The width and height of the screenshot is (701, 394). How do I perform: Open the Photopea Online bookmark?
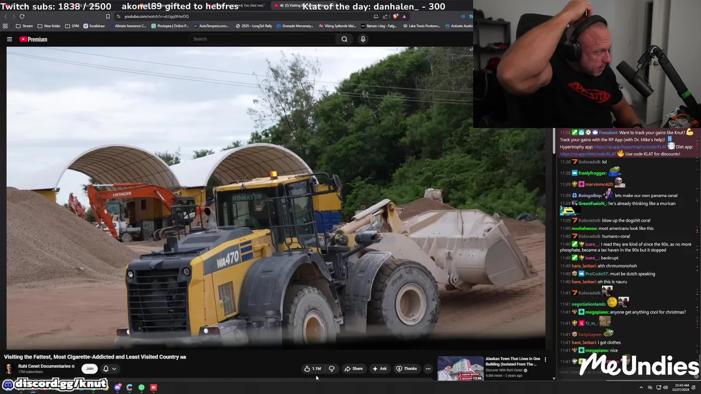point(170,26)
